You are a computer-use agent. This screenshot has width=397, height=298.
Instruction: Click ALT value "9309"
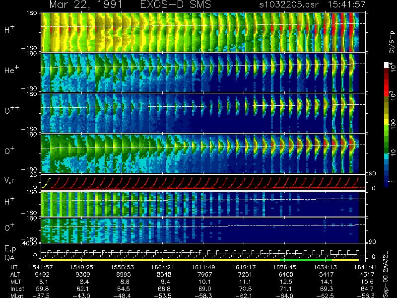point(83,275)
